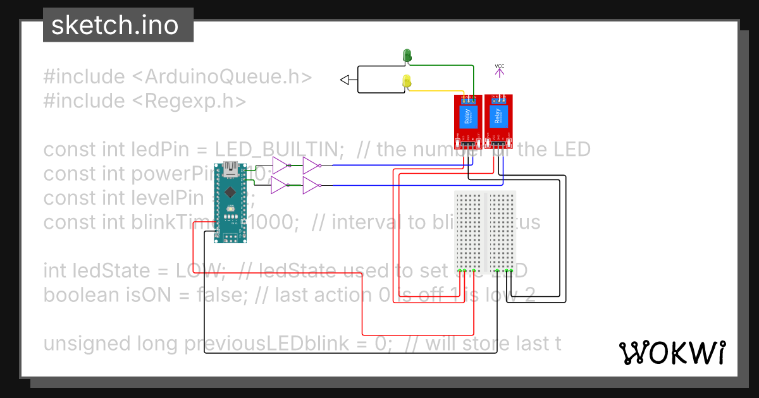Screen dimensions: 759x398
Task: Select the upper-left NOT gate
Action: pos(281,166)
